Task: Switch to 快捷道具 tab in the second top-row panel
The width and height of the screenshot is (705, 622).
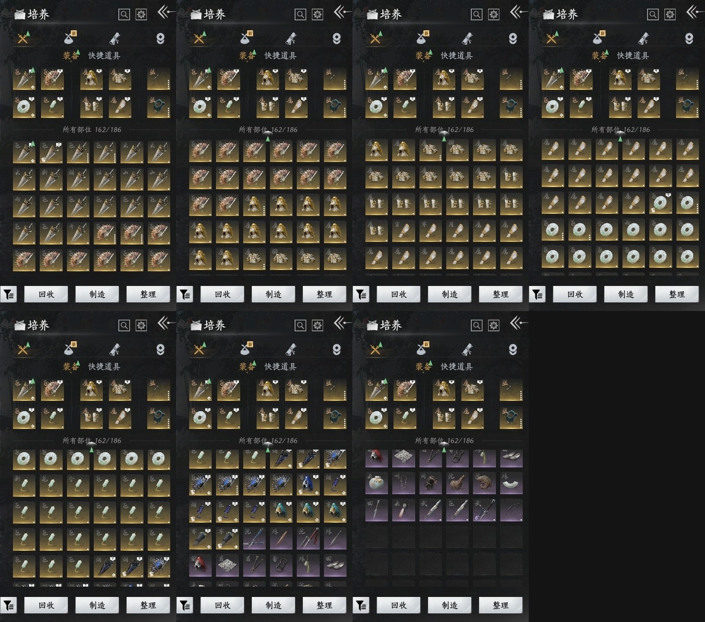Action: (x=280, y=56)
